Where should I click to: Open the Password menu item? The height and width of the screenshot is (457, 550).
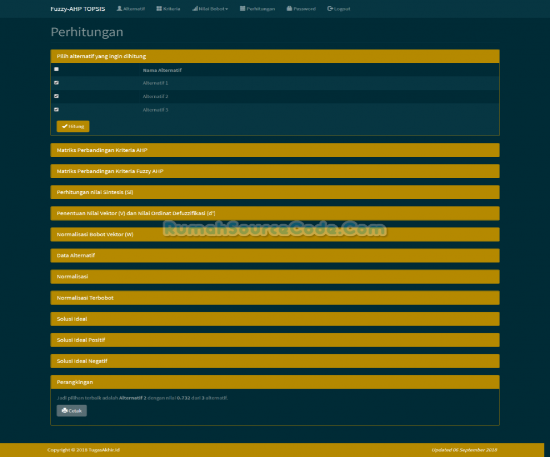tap(301, 8)
